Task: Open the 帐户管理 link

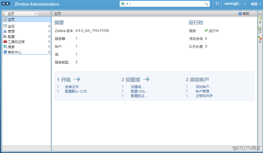Action: [x=202, y=91]
